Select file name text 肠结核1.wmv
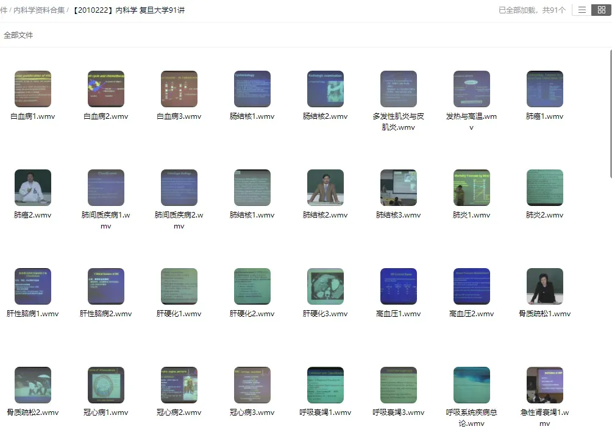612x432 pixels. point(252,116)
